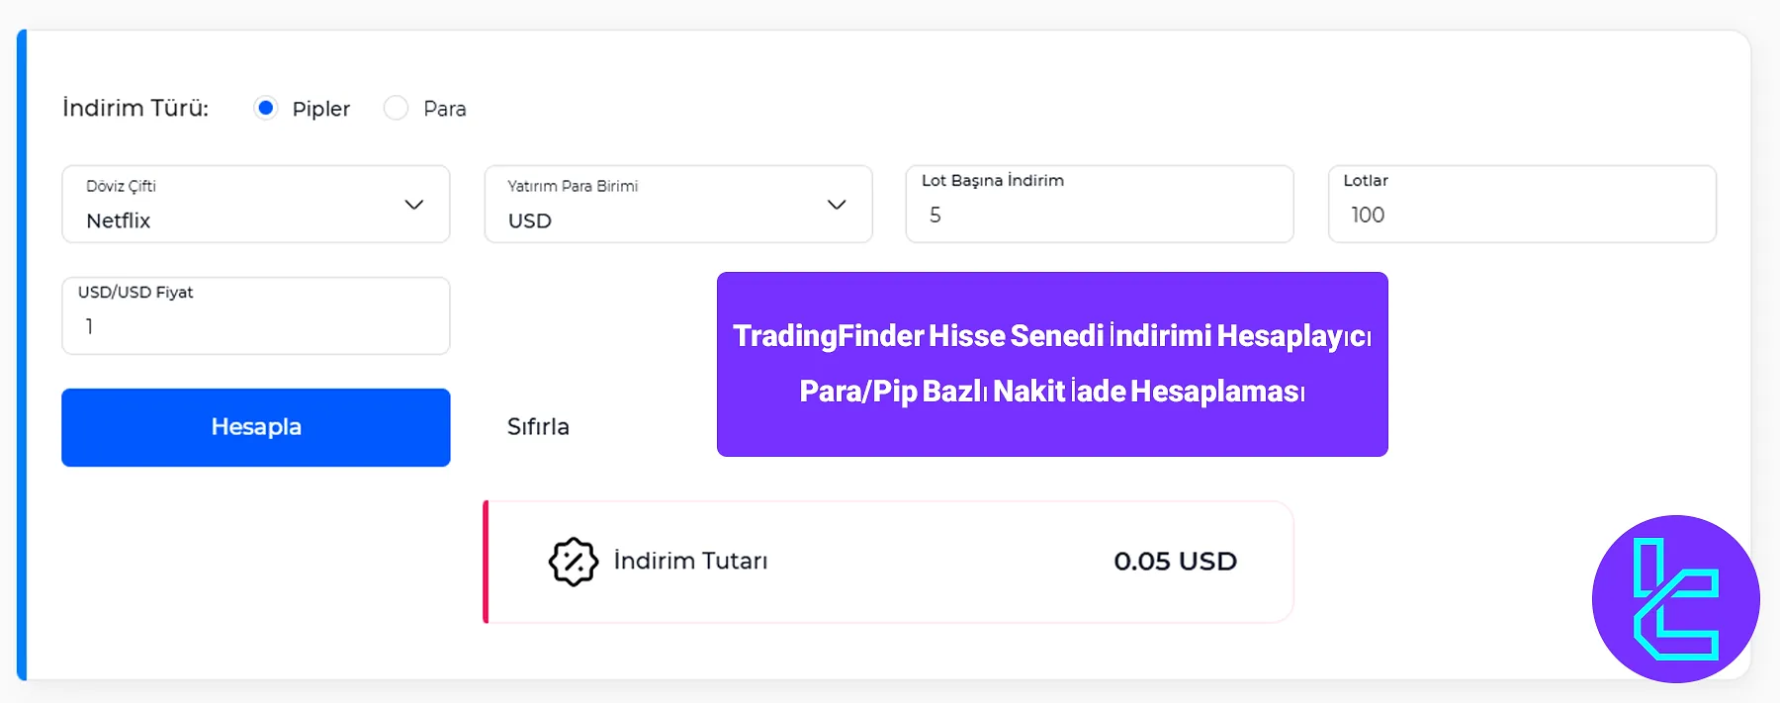Click the 0.05 USD result value
Viewport: 1780px width, 703px height.
coord(1175,561)
